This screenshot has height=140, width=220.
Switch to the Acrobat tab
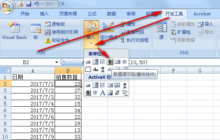[x=202, y=14]
